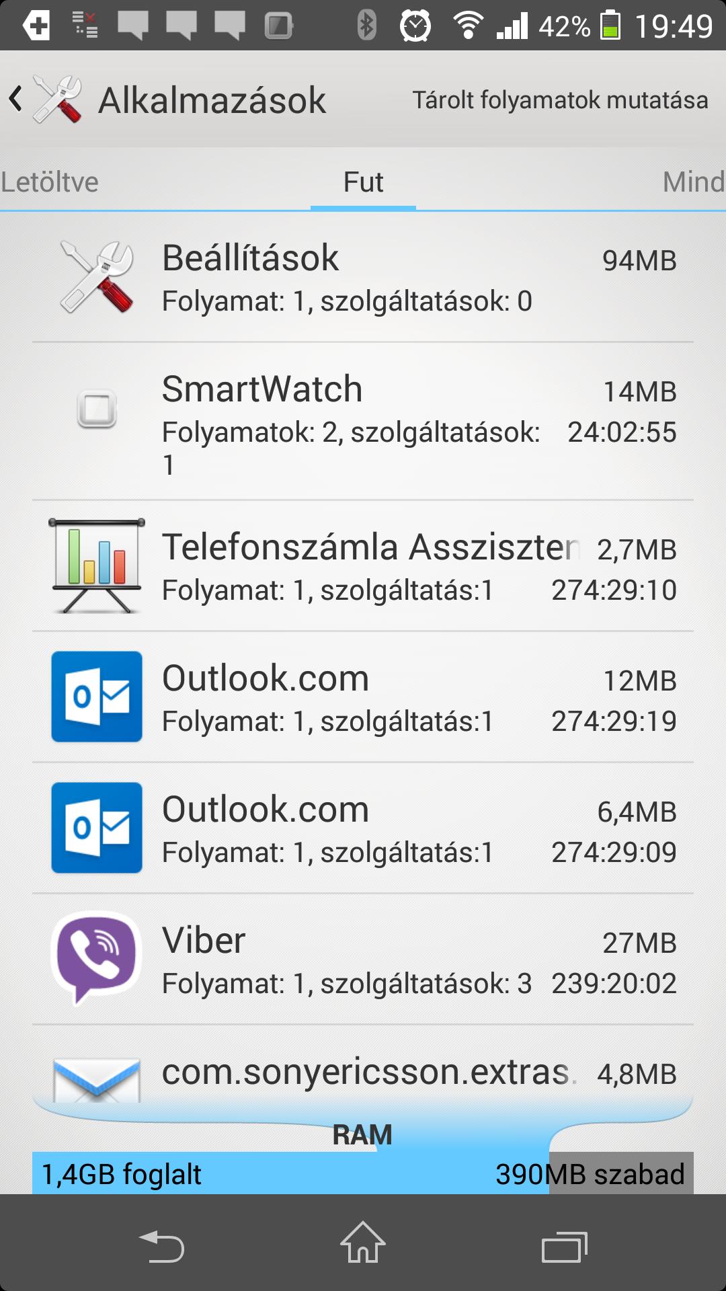726x1291 pixels.
Task: Tap Tárolt folyamatok mutatása
Action: click(560, 100)
